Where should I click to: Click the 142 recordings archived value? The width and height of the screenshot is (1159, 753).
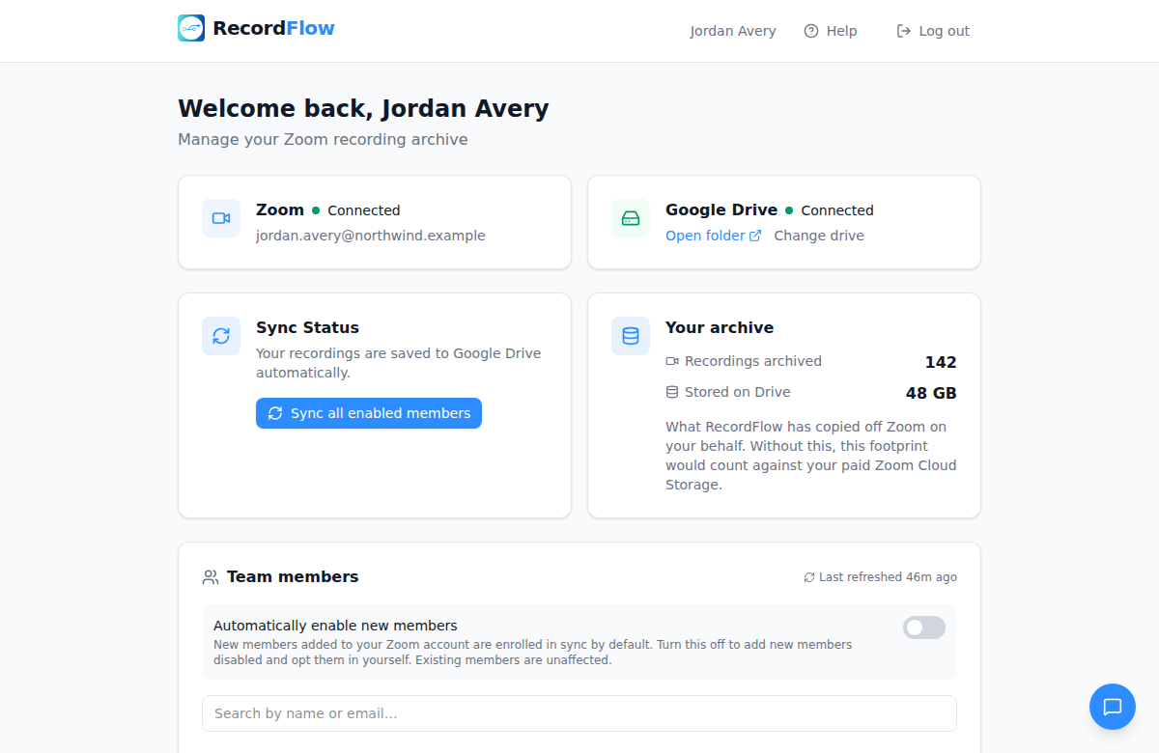941,362
